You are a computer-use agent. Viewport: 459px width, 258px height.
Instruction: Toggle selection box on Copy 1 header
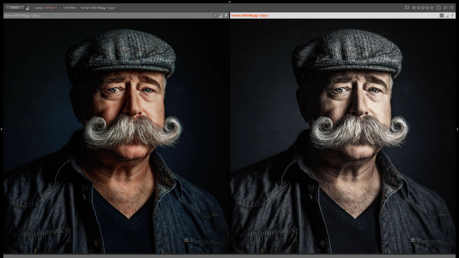441,15
